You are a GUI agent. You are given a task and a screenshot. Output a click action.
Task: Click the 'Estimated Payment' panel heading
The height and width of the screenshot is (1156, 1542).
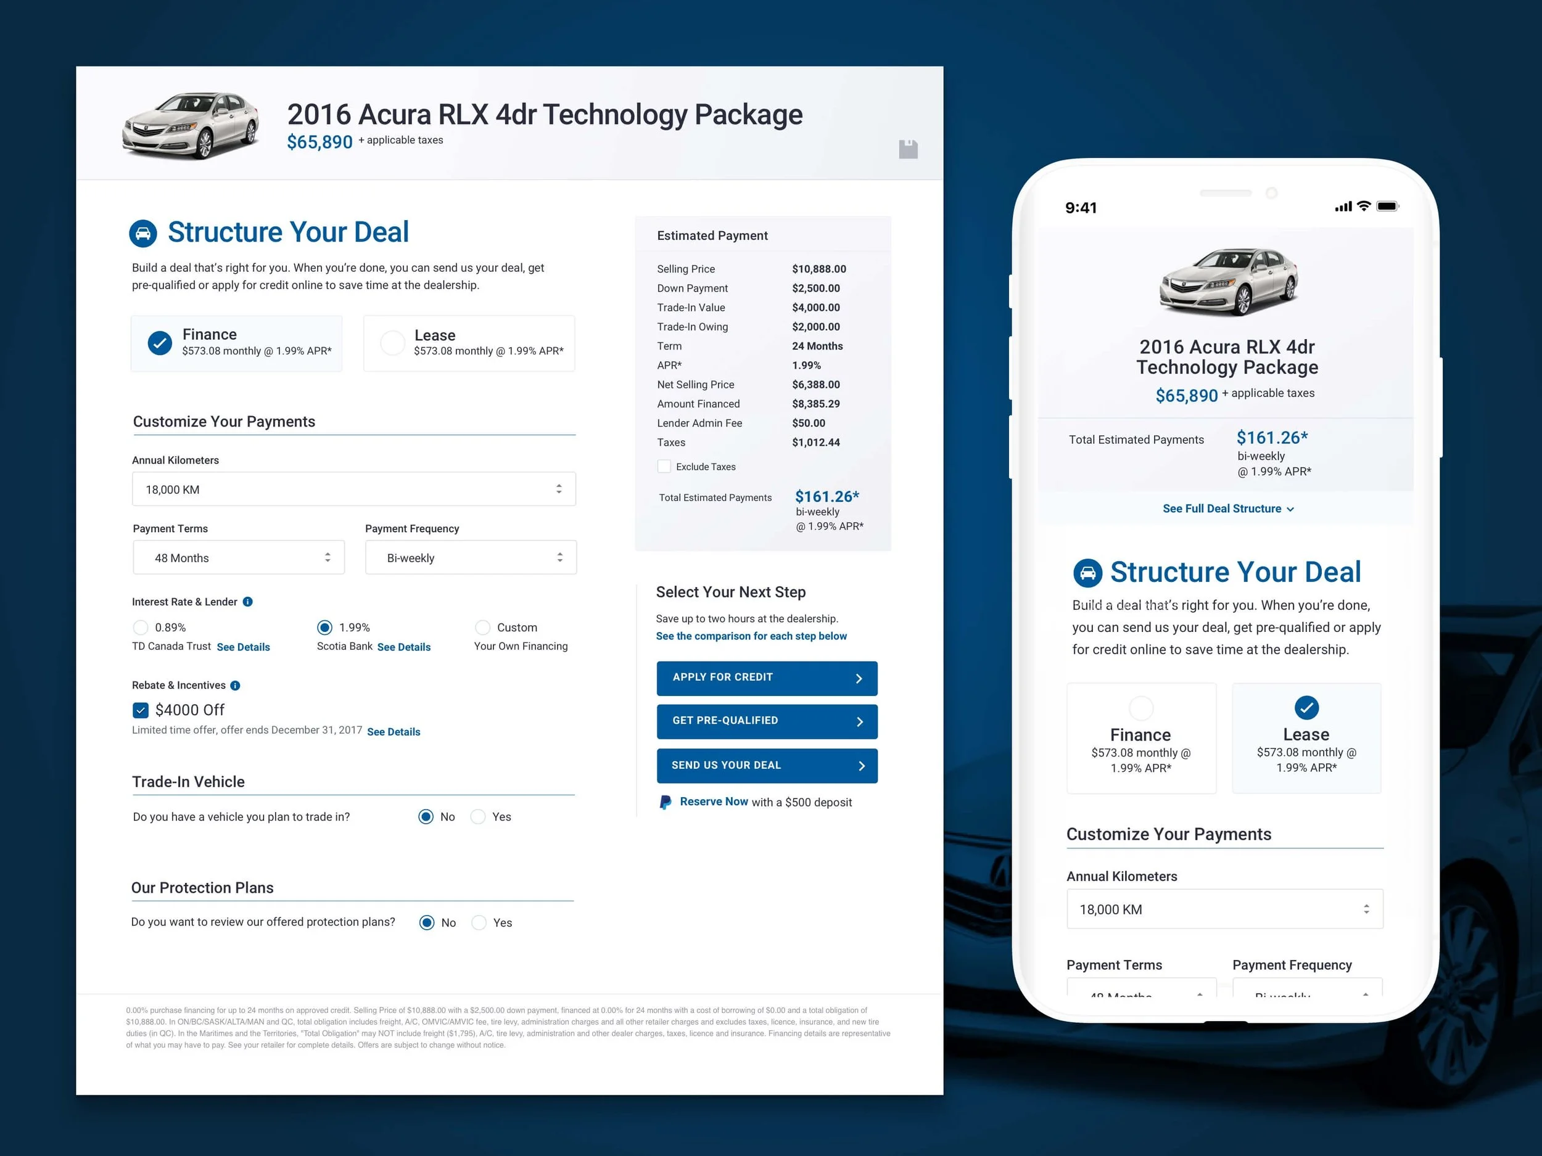pos(712,236)
